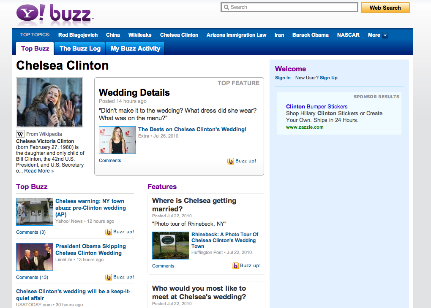Open President Obama Skipping Wedding headline
431x308 pixels.
(90, 249)
